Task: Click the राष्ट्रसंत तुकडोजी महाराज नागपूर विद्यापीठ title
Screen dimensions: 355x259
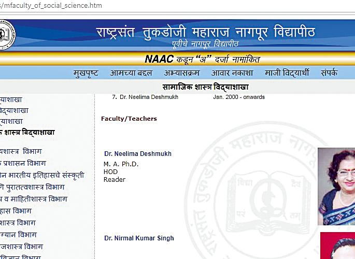Action: pos(206,32)
